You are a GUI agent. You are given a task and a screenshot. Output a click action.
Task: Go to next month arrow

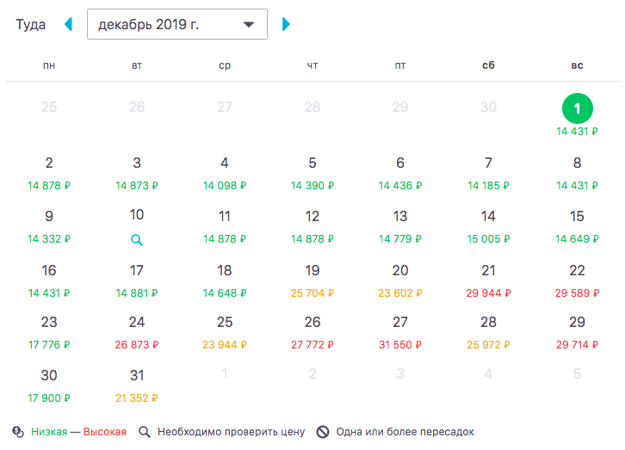[x=287, y=24]
